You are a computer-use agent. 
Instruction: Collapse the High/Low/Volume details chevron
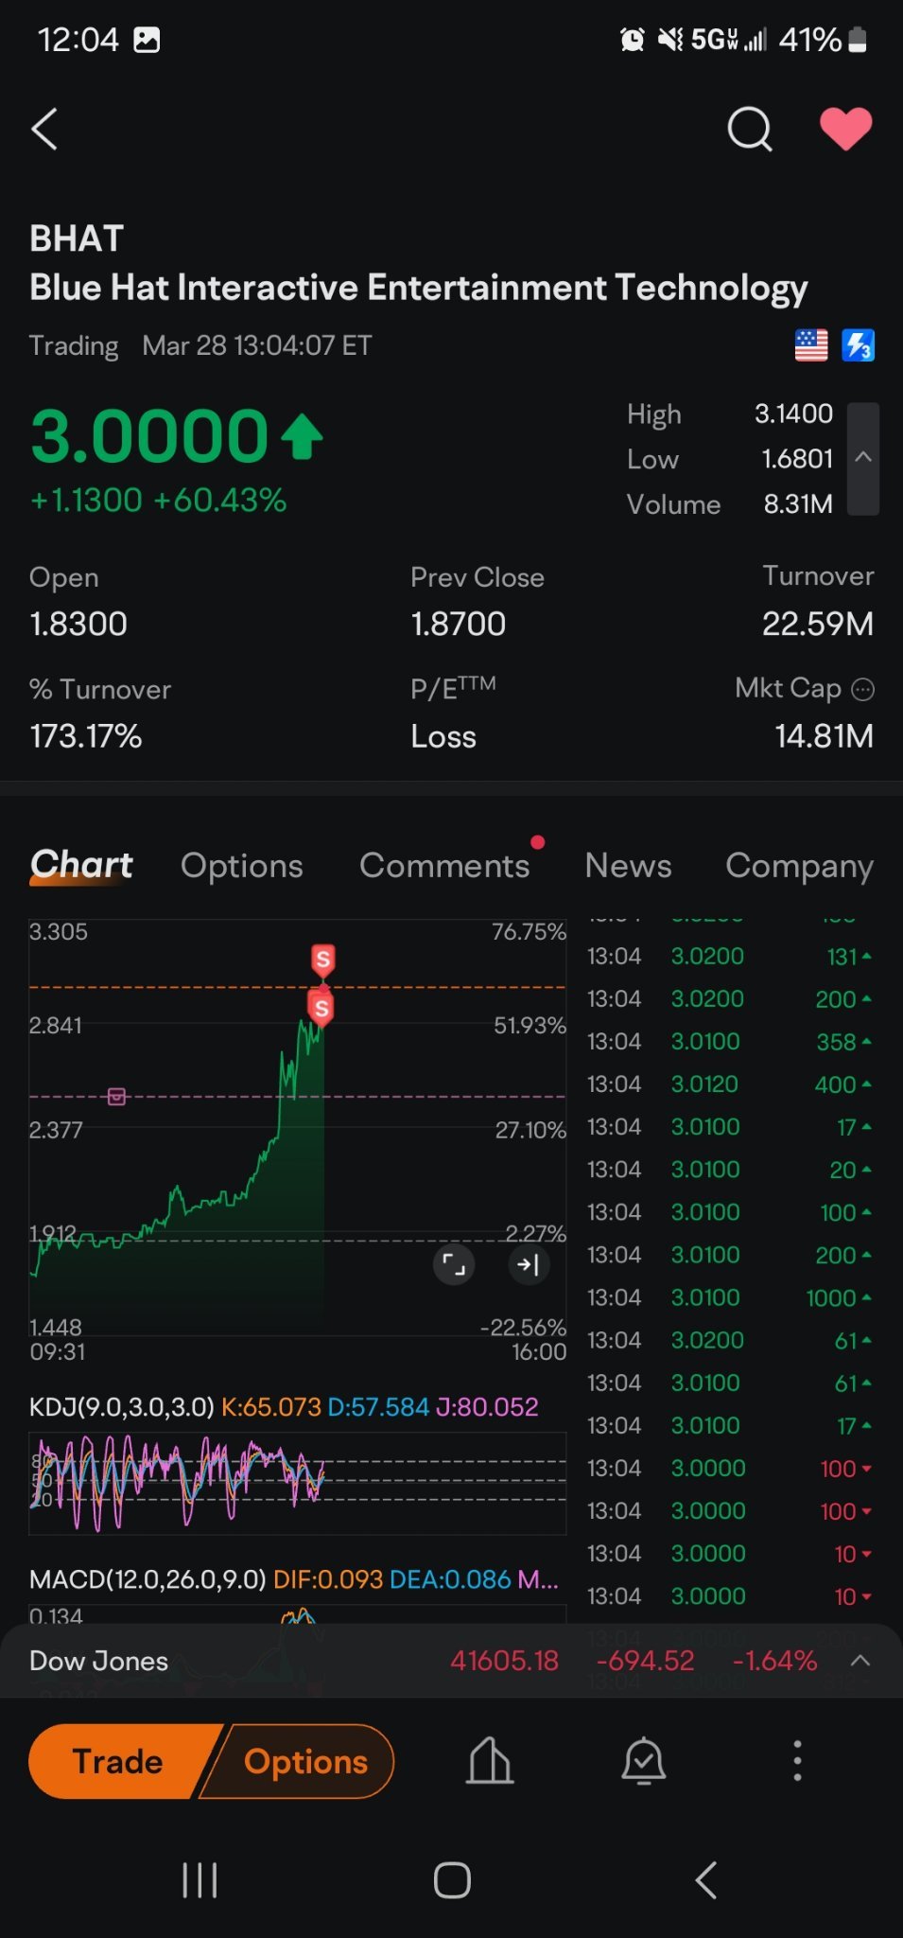point(863,459)
